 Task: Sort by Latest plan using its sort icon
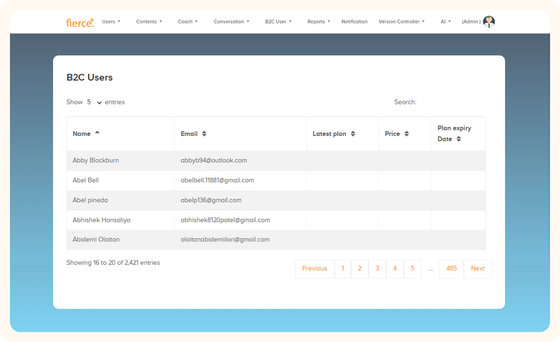coord(353,133)
